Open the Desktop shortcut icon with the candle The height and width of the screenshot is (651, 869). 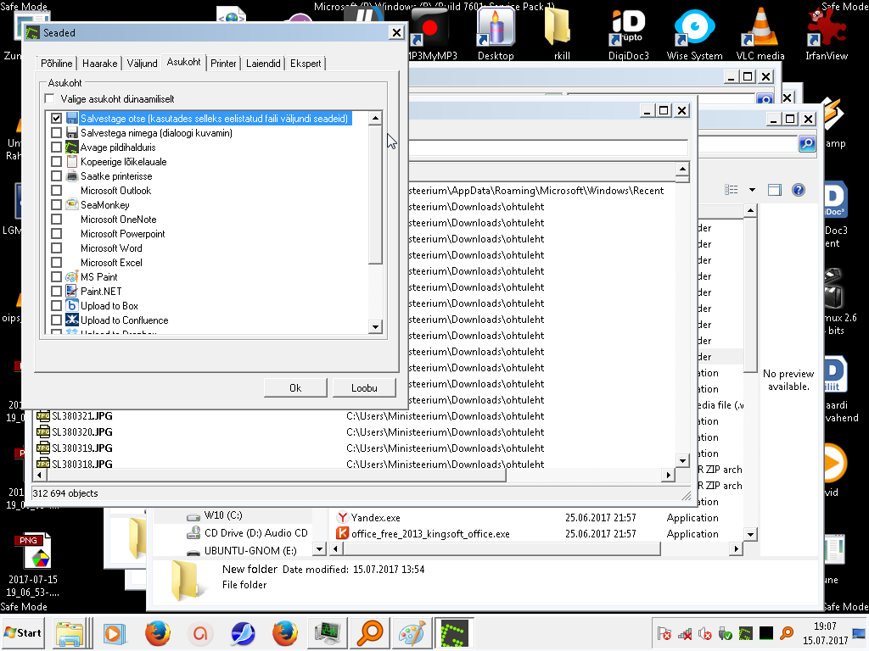tap(496, 33)
